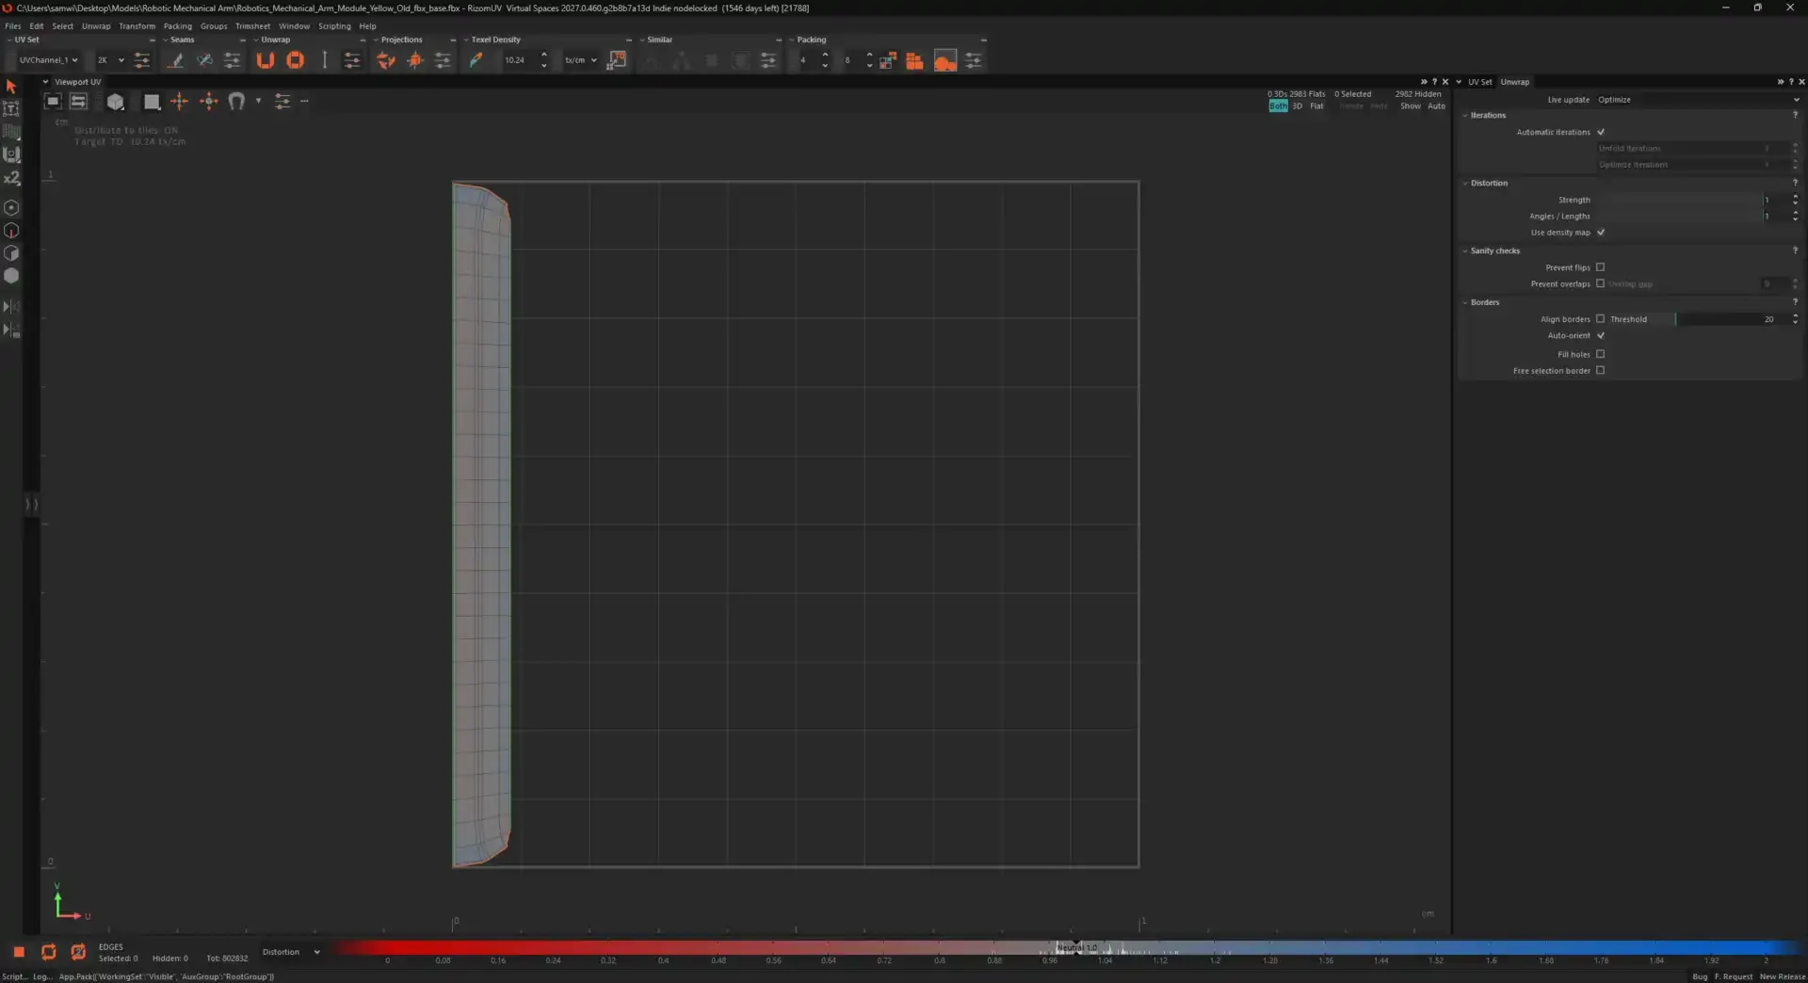1808x983 pixels.
Task: Open Seams options sliders icon
Action: click(x=233, y=60)
